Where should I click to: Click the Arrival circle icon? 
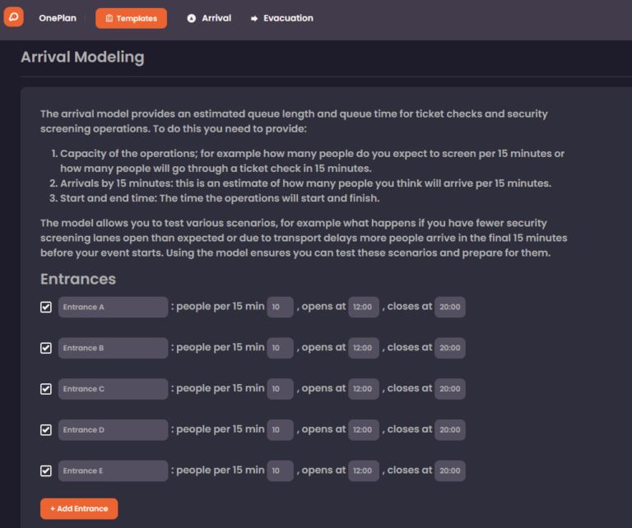click(x=192, y=18)
